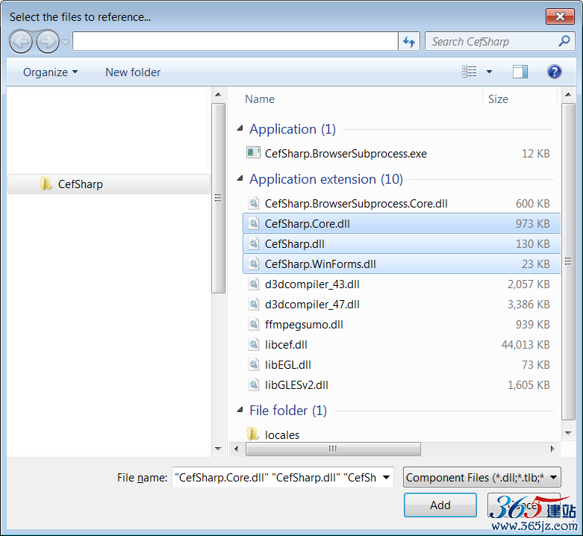
Task: Click the Application (1) group heading
Action: [x=292, y=129]
